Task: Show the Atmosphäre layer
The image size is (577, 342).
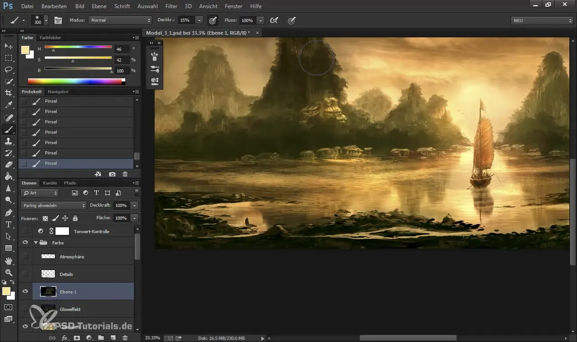Action: [25, 256]
